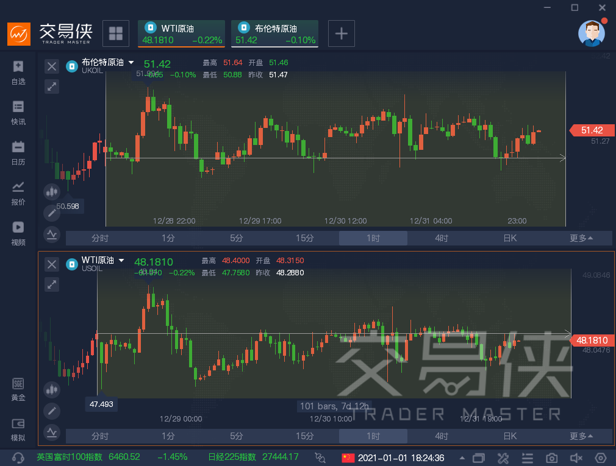Expand the WTI原油 chart to fullscreen
616x466 pixels.
[x=52, y=284]
